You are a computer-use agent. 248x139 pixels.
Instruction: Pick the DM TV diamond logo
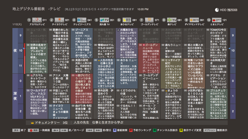194,20
